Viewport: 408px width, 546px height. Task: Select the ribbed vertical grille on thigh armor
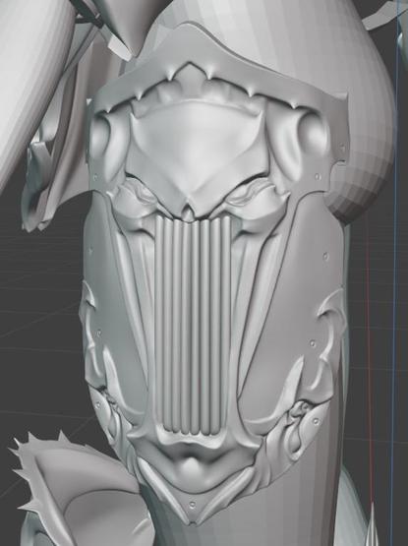pos(193,326)
